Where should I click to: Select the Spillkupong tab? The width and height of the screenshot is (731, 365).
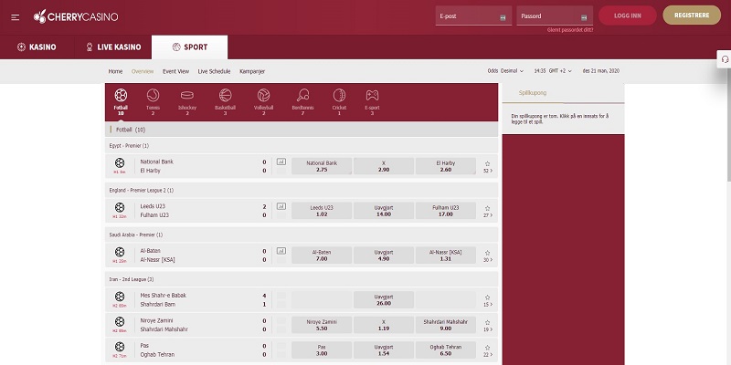[x=533, y=93]
